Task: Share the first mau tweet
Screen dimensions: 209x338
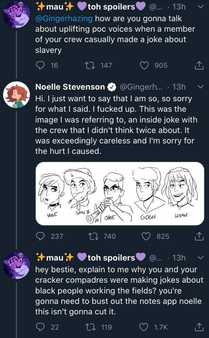Action: click(199, 65)
